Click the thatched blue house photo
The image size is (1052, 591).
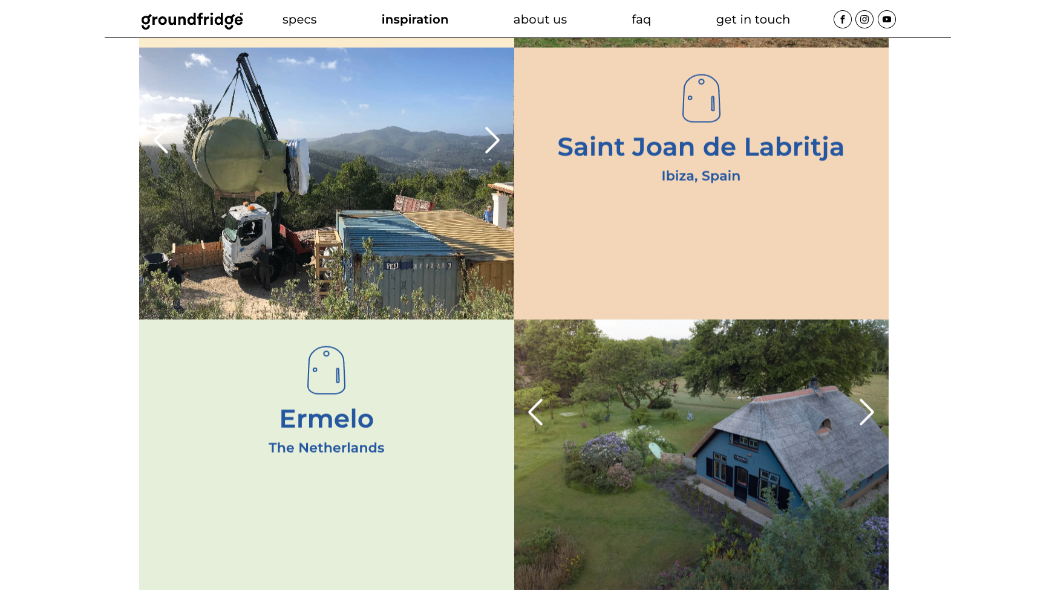[701, 454]
